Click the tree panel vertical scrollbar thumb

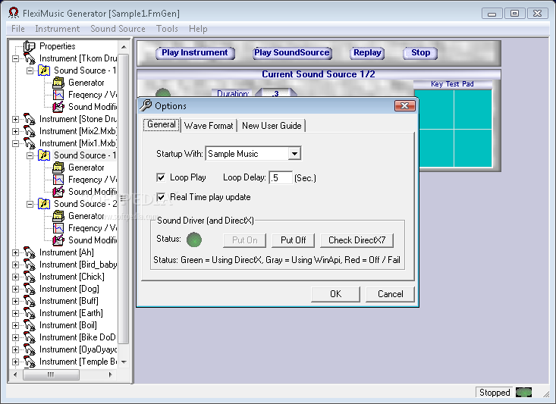[124, 199]
